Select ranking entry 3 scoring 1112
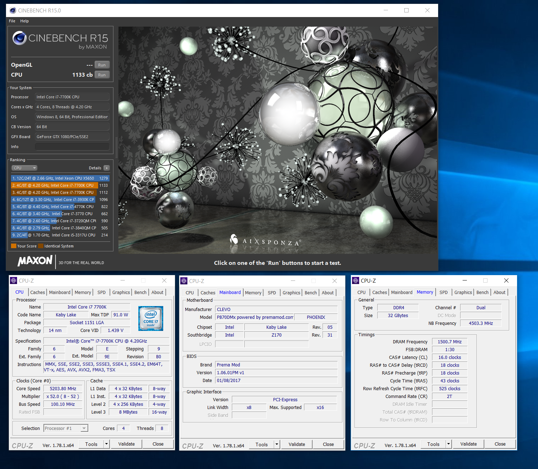This screenshot has width=538, height=469. [x=60, y=192]
